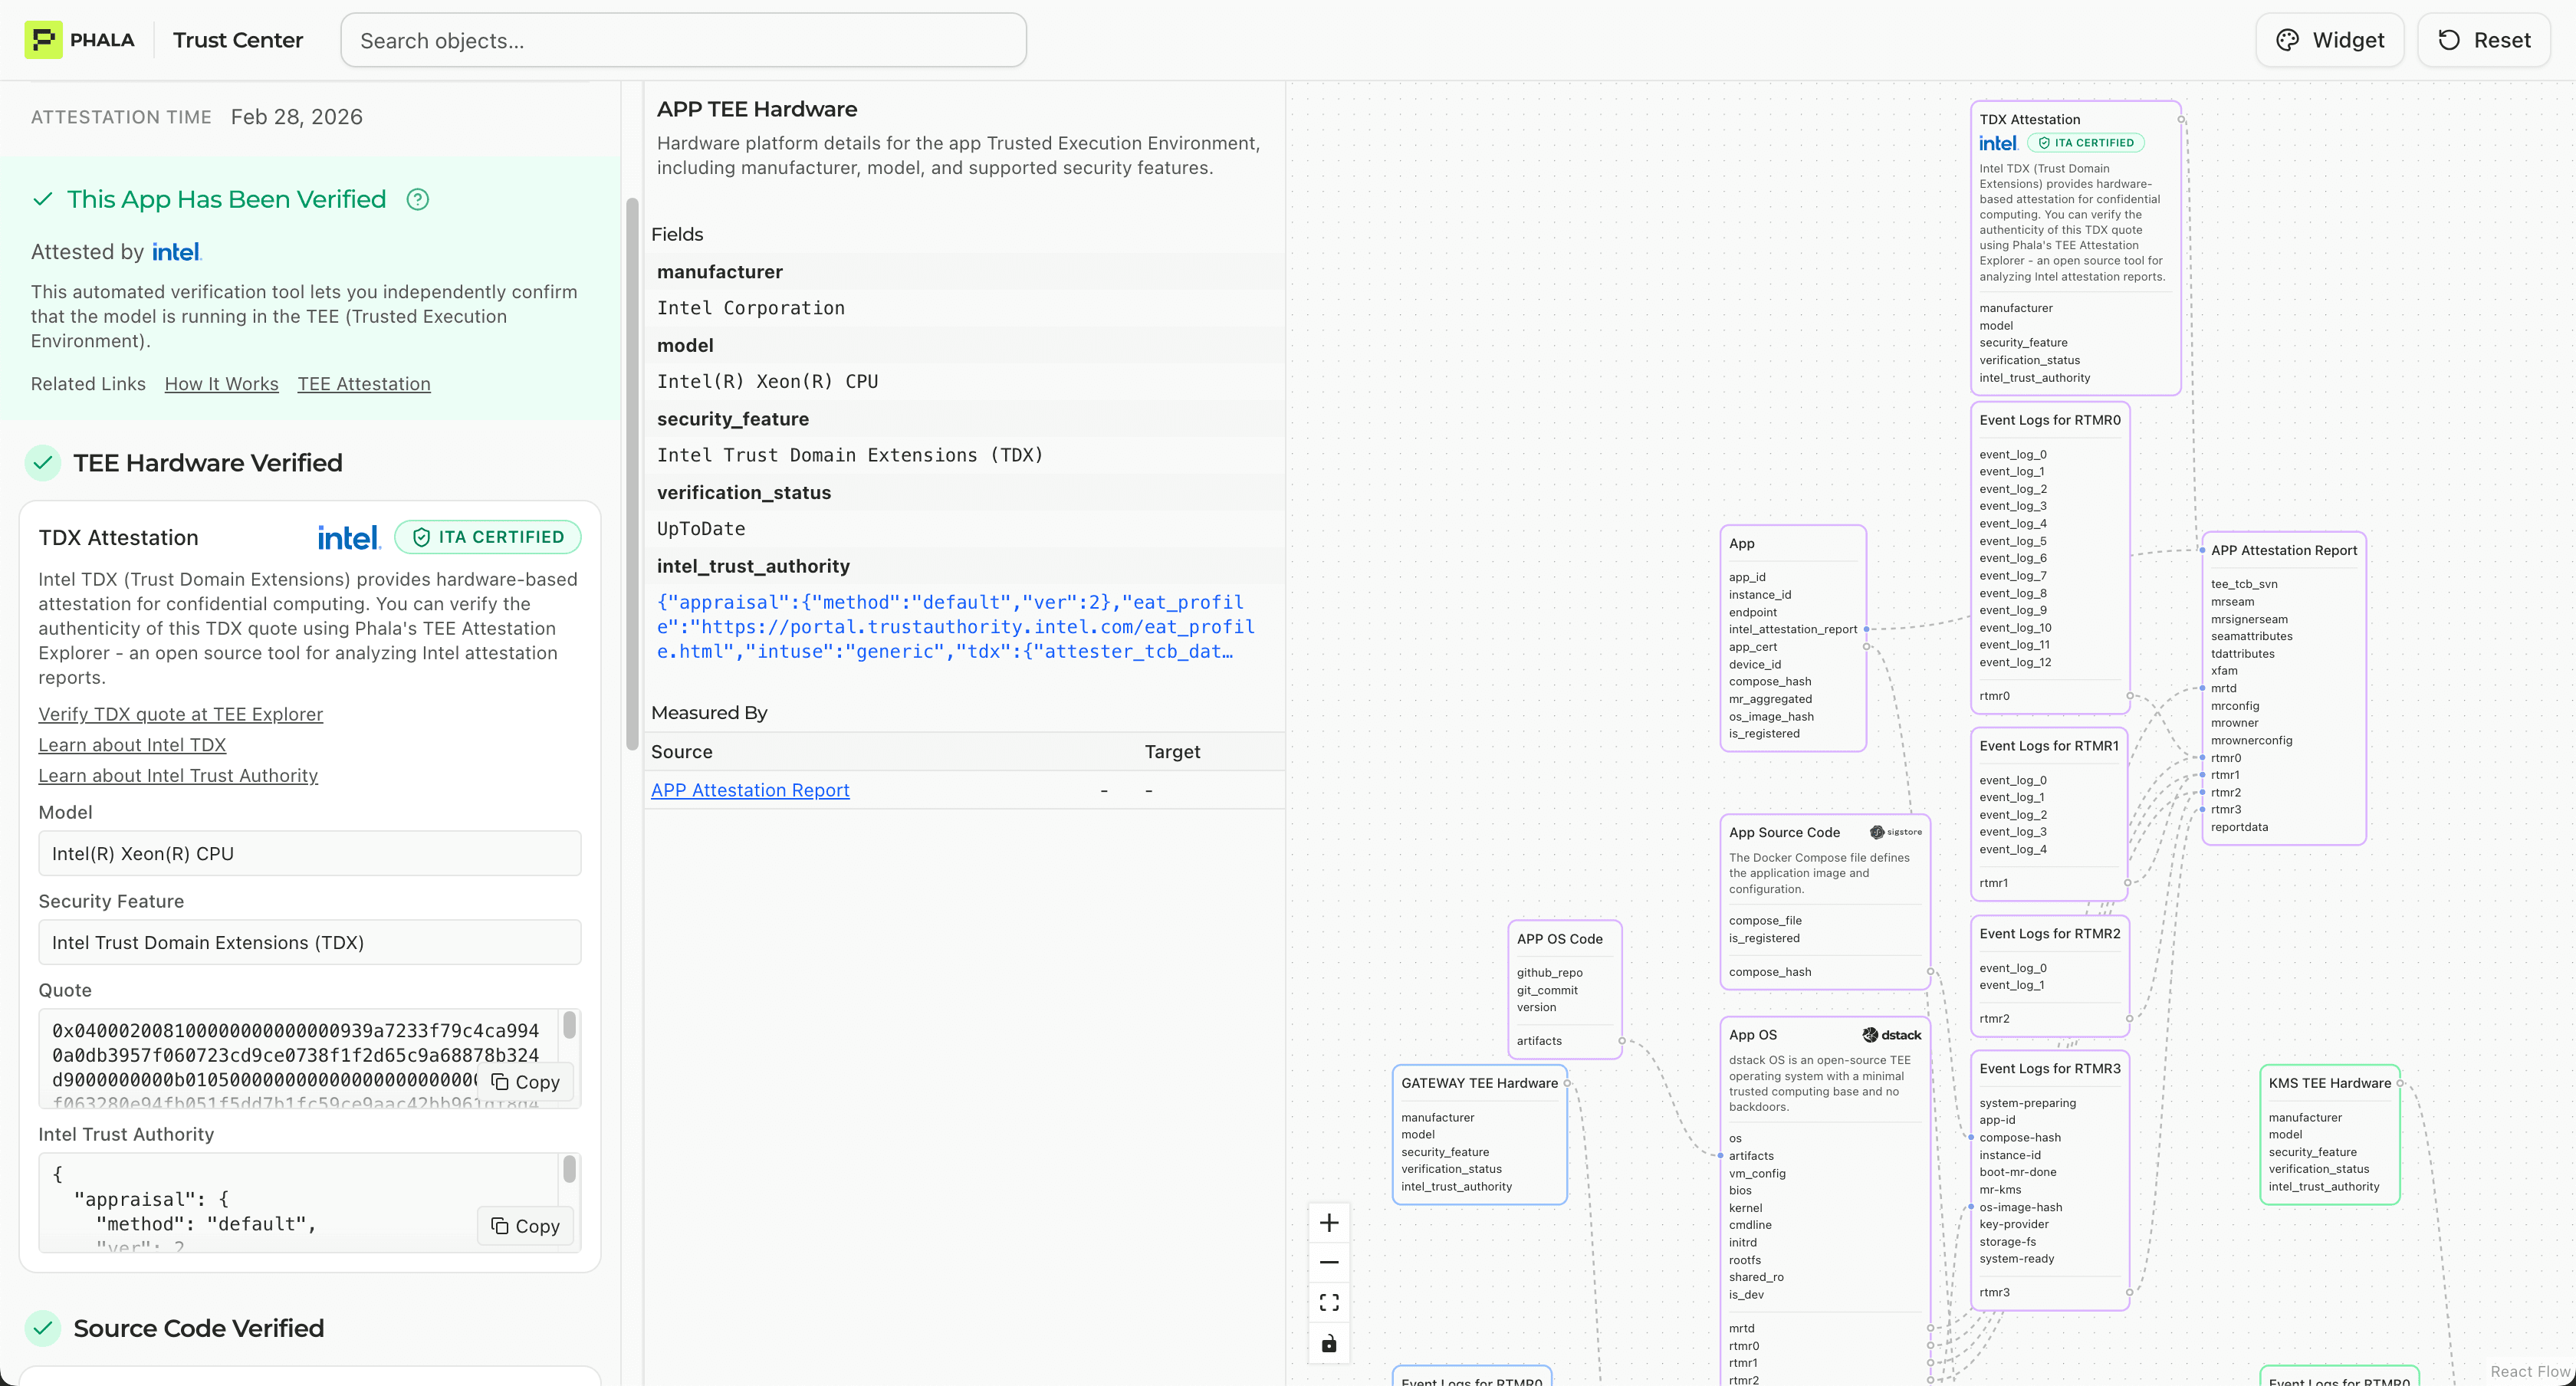Open the APP Attestation Report source link
Image resolution: width=2576 pixels, height=1386 pixels.
(750, 790)
